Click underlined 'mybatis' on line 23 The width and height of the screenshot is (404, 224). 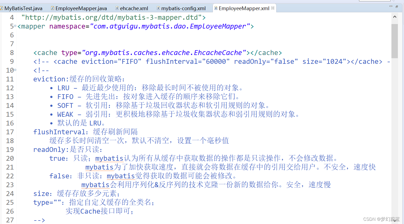[x=95, y=185]
